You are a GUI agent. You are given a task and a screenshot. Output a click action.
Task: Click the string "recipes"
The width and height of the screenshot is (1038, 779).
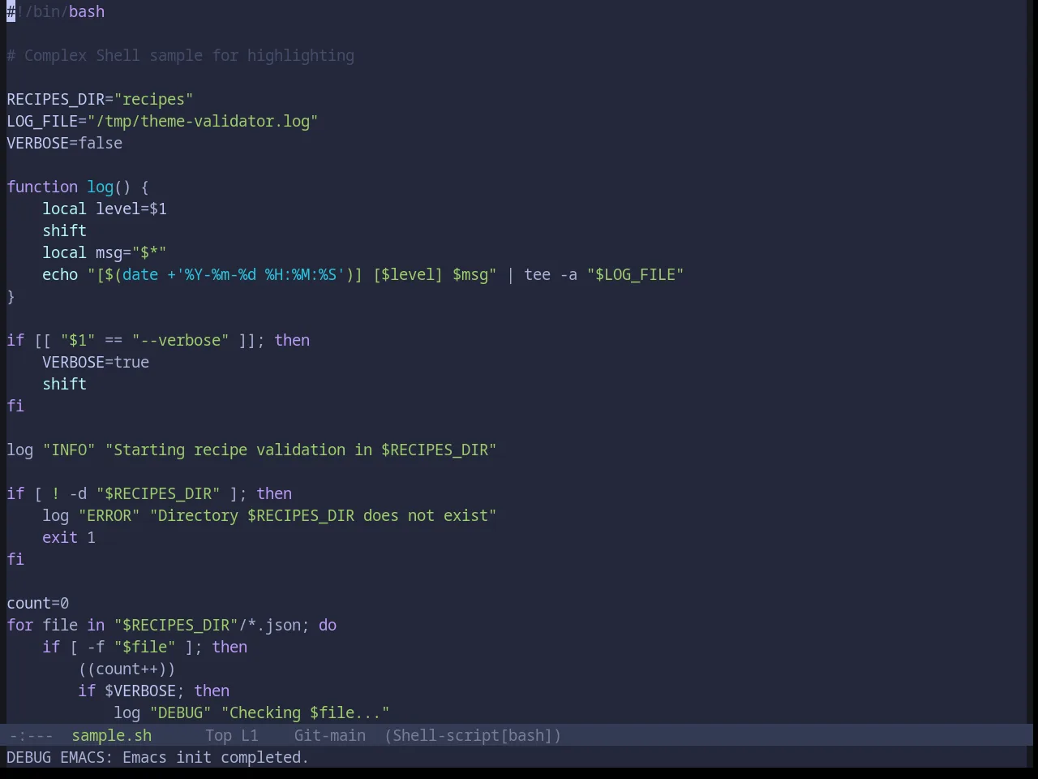click(154, 99)
